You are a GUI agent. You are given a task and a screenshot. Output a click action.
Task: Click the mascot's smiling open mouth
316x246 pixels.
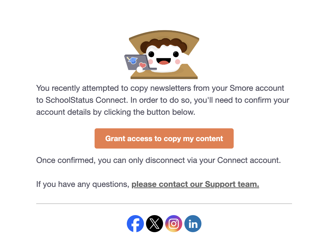coord(164,61)
